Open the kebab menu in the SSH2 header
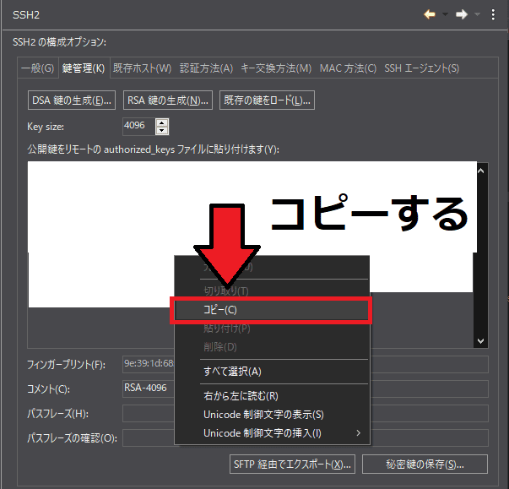This screenshot has width=509, height=489. [494, 14]
